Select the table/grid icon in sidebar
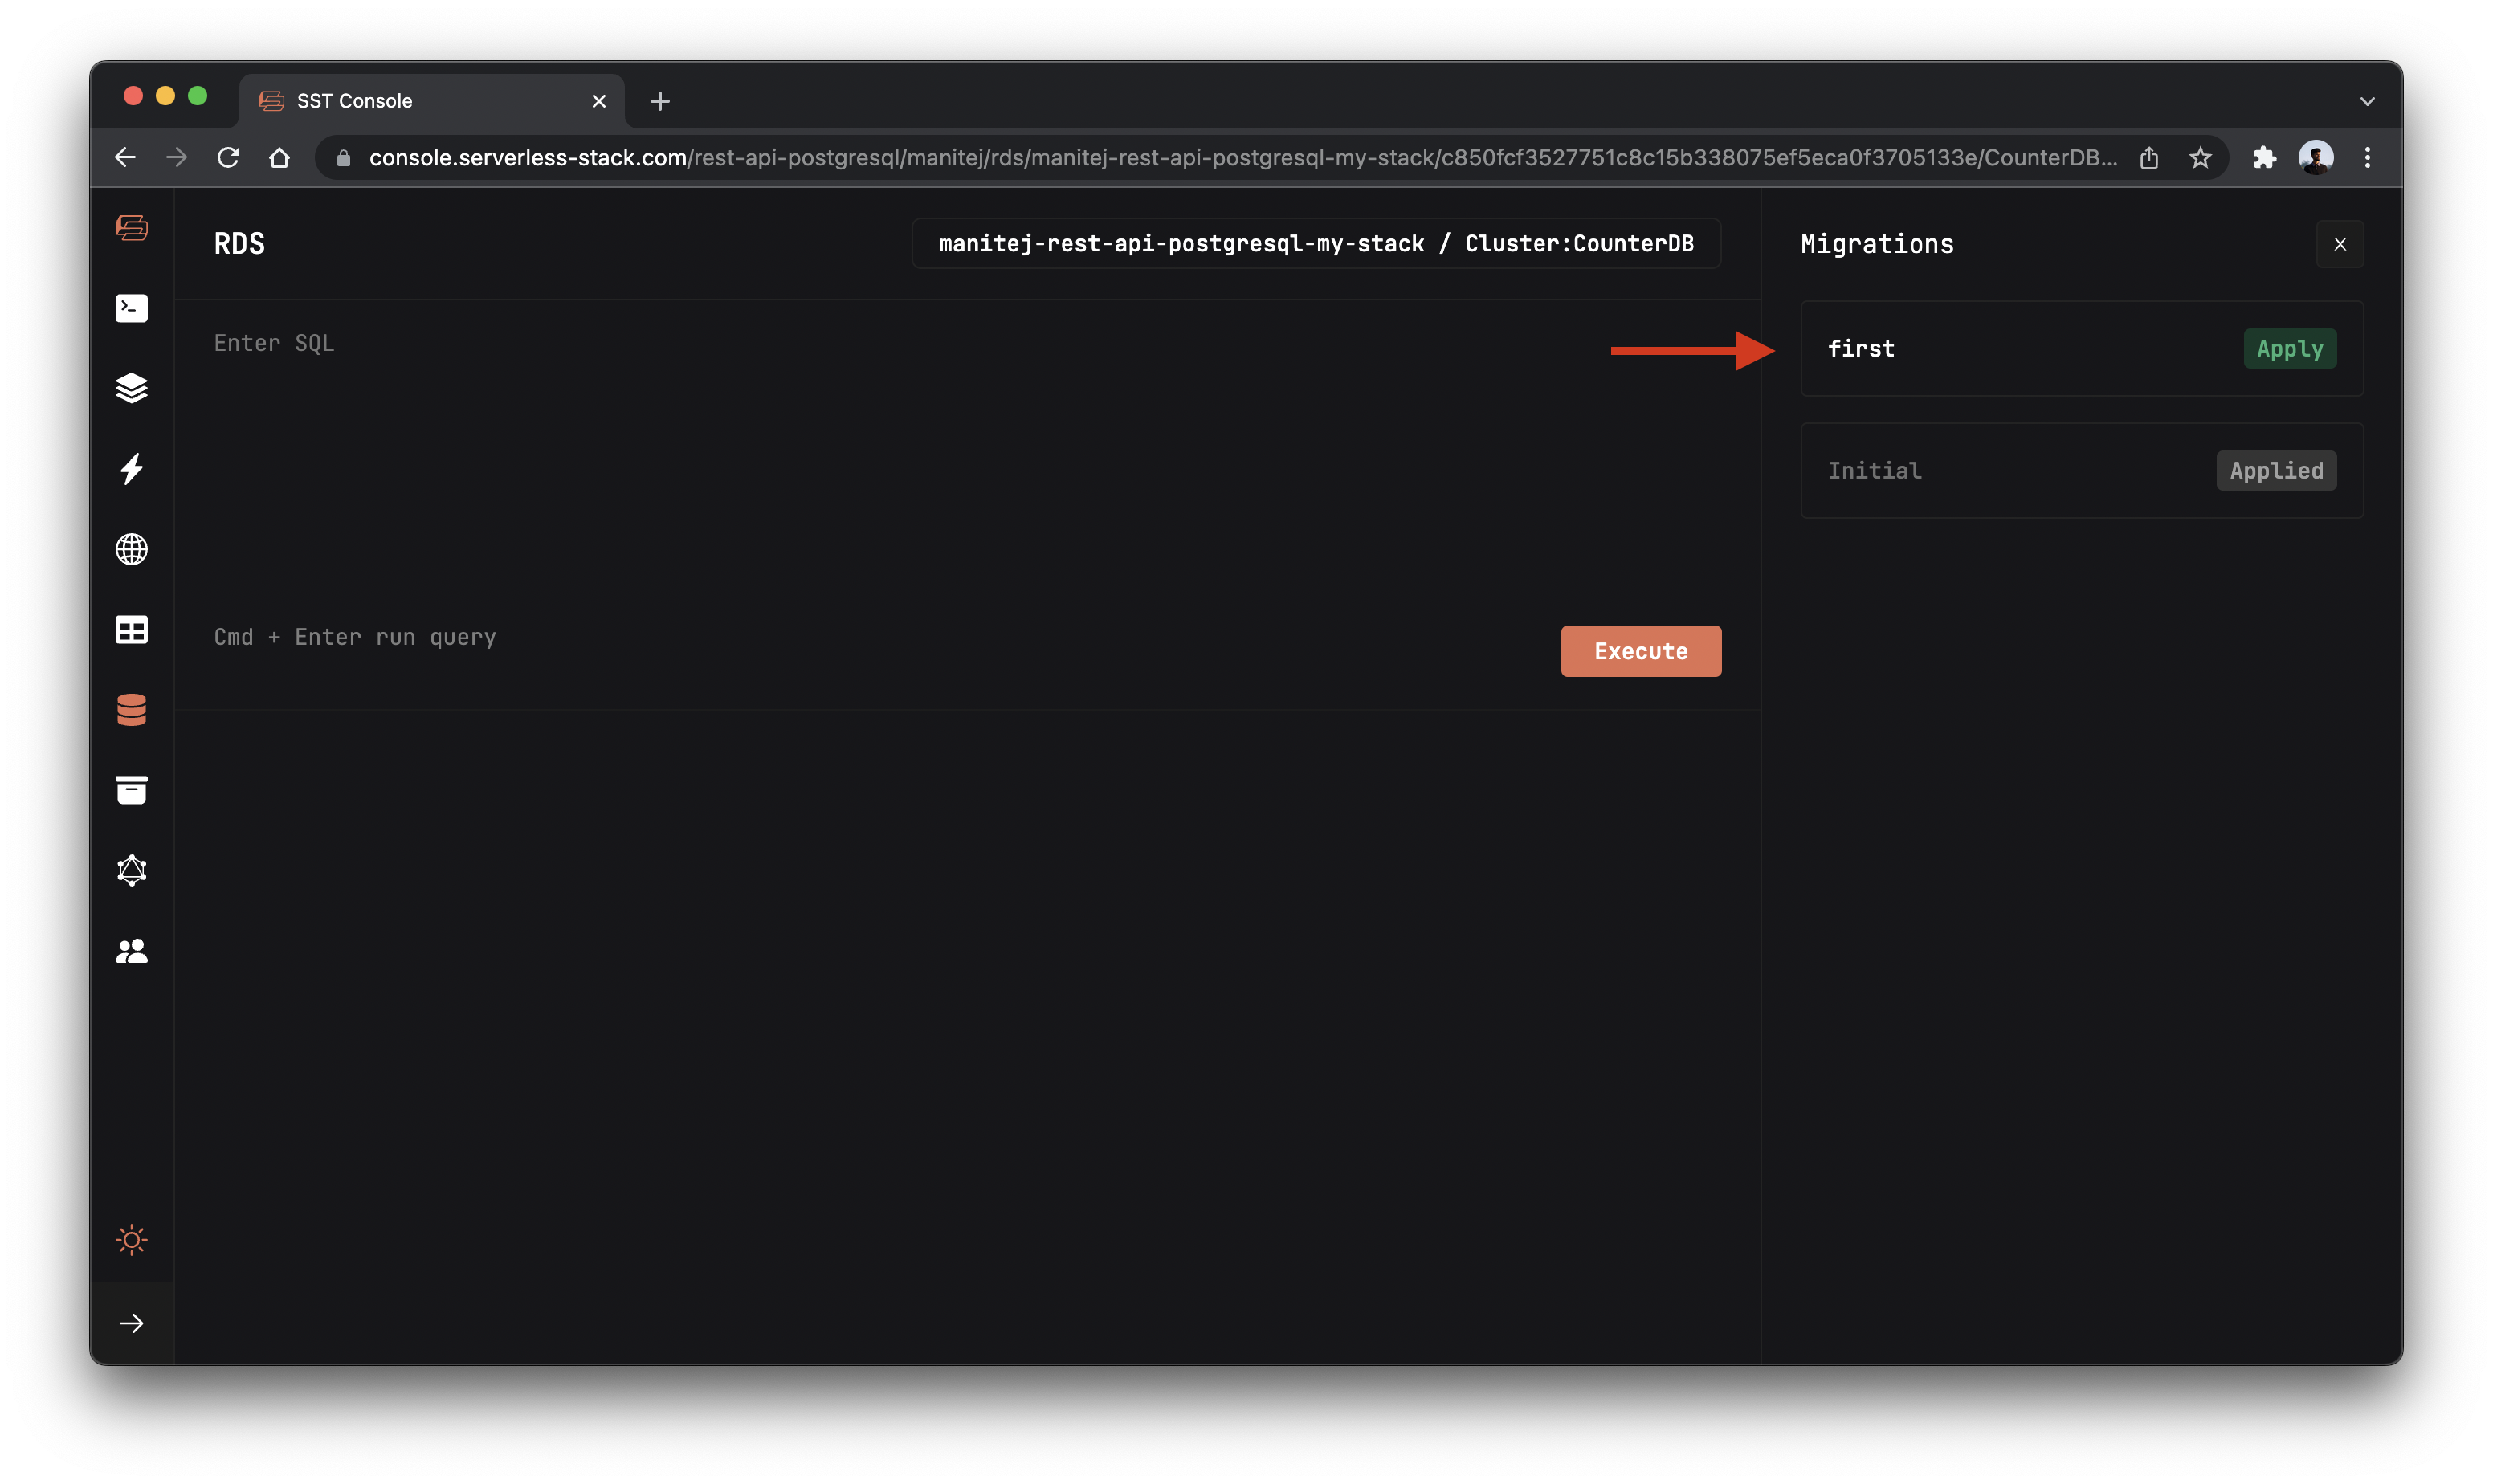This screenshot has height=1484, width=2493. coord(133,629)
